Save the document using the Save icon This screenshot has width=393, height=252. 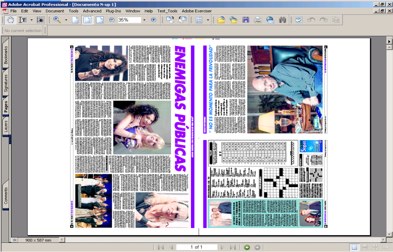point(246,20)
